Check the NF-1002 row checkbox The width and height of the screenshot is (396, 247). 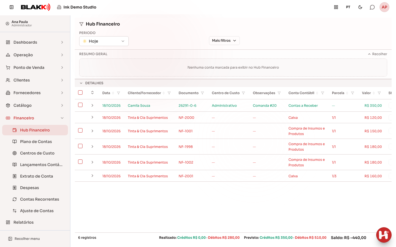pos(80,162)
